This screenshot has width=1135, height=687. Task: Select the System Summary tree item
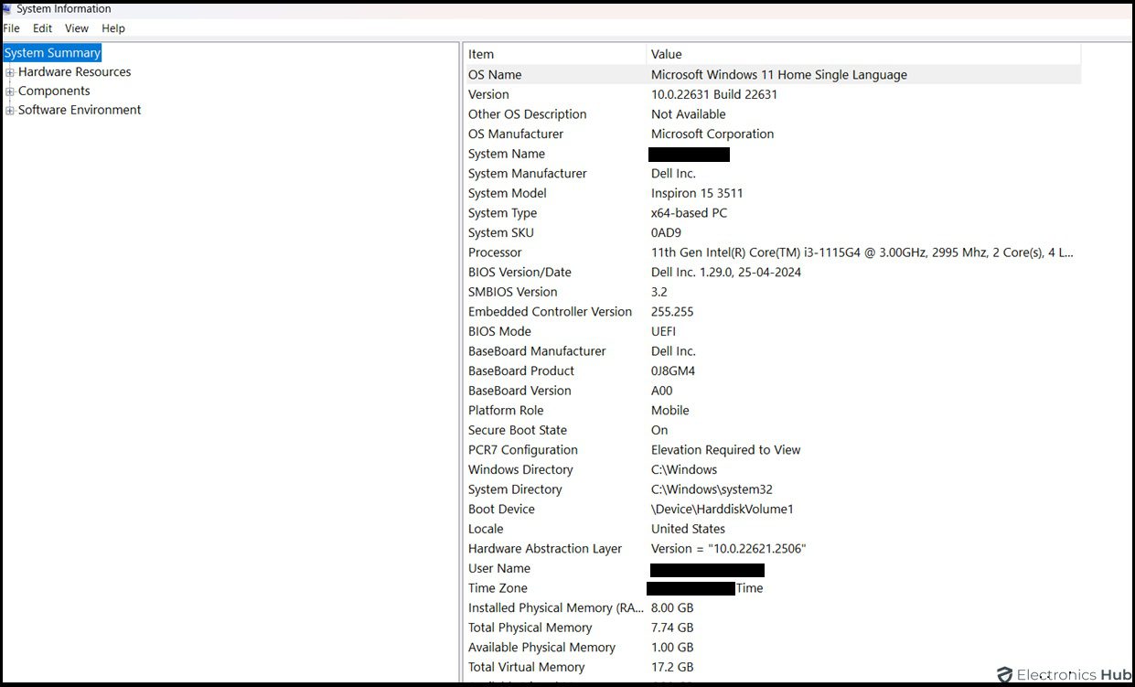pos(51,52)
